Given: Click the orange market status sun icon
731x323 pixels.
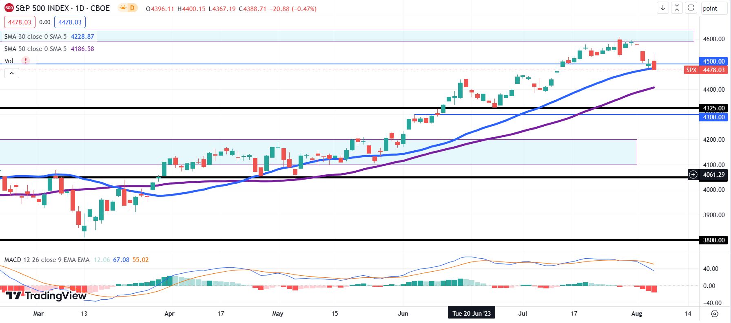Looking at the screenshot, I should [x=122, y=8].
